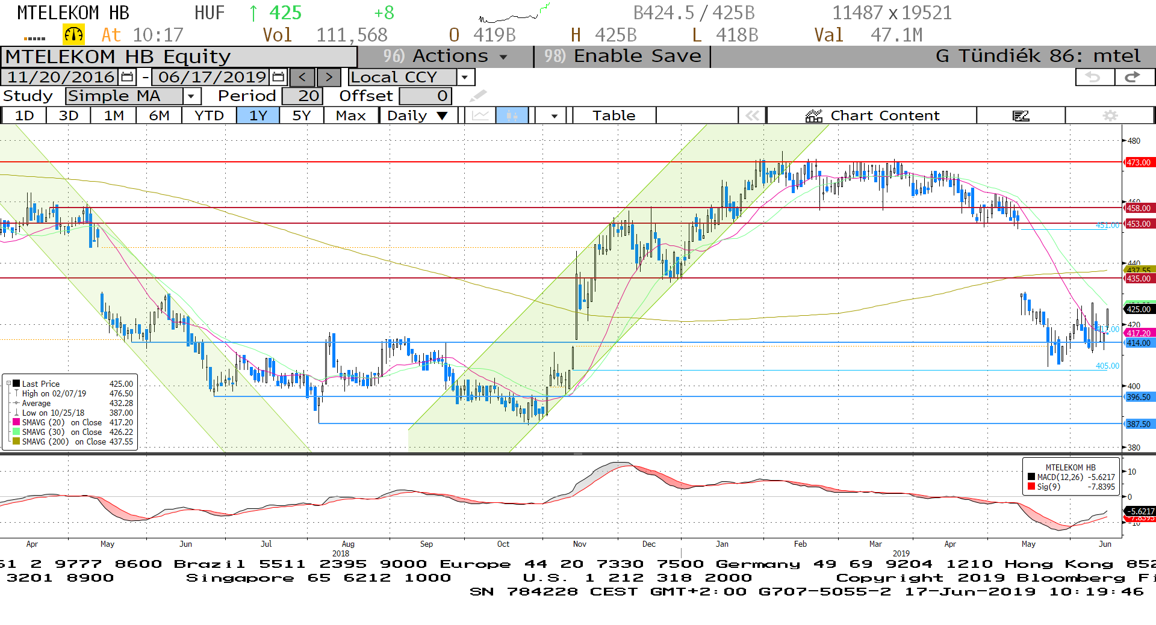
Task: Select the 1M range tab
Action: pyautogui.click(x=114, y=115)
